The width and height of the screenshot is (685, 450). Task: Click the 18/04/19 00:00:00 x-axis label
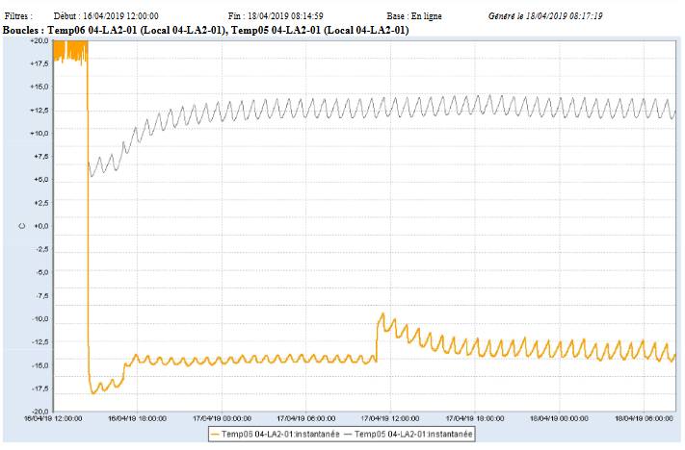point(559,418)
